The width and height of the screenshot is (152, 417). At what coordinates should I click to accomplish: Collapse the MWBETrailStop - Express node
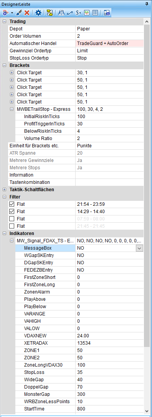[x=12, y=109]
